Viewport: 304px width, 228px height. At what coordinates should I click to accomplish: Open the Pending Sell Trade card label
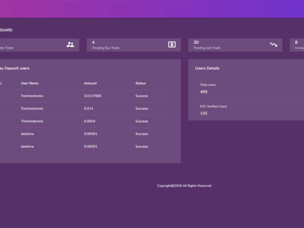point(207,48)
